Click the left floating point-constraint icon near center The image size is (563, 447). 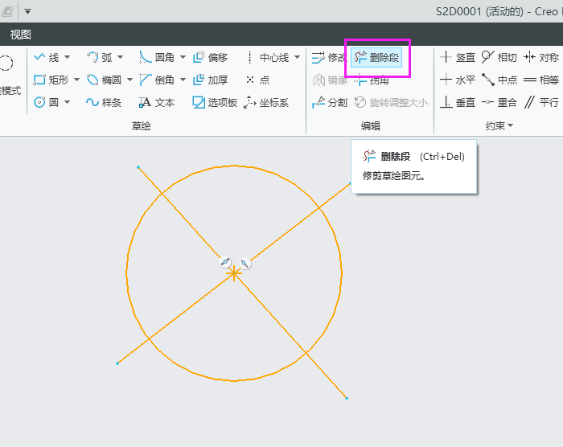[x=225, y=262]
